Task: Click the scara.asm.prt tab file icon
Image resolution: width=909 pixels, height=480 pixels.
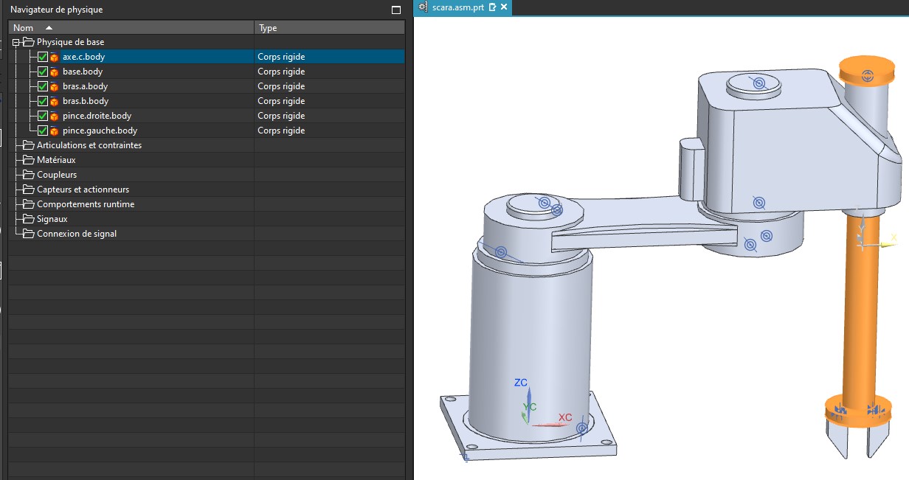Action: click(423, 7)
